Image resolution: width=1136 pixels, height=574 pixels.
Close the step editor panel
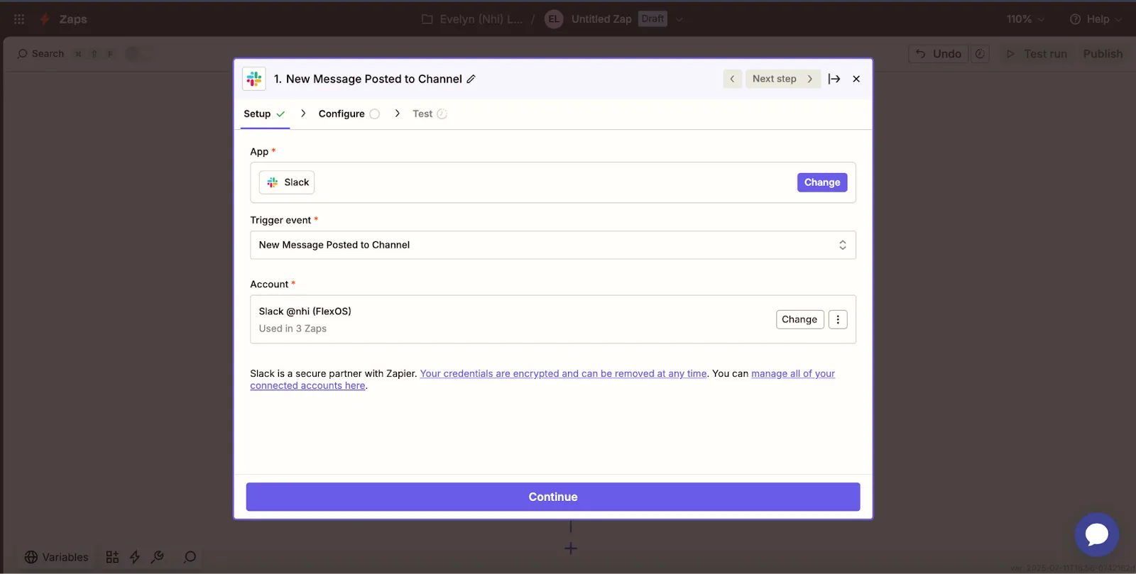(x=856, y=79)
